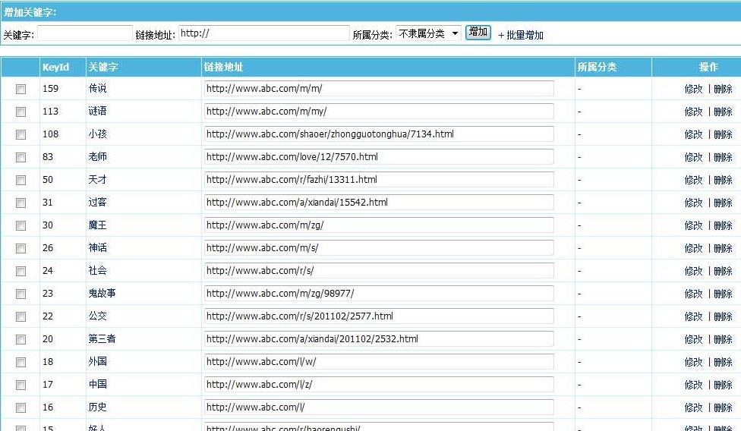Delete the keyword 社会 entry

723,271
